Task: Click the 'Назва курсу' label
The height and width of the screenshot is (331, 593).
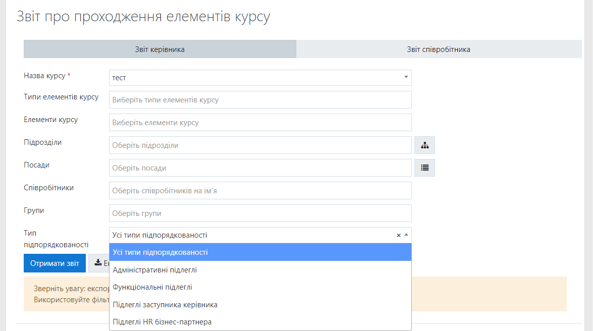Action: [x=44, y=76]
